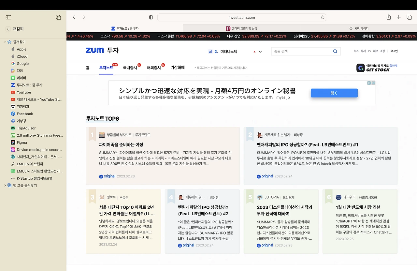The height and width of the screenshot is (271, 417).
Task: Open 뉴스 in the top-right links
Action: tap(357, 51)
